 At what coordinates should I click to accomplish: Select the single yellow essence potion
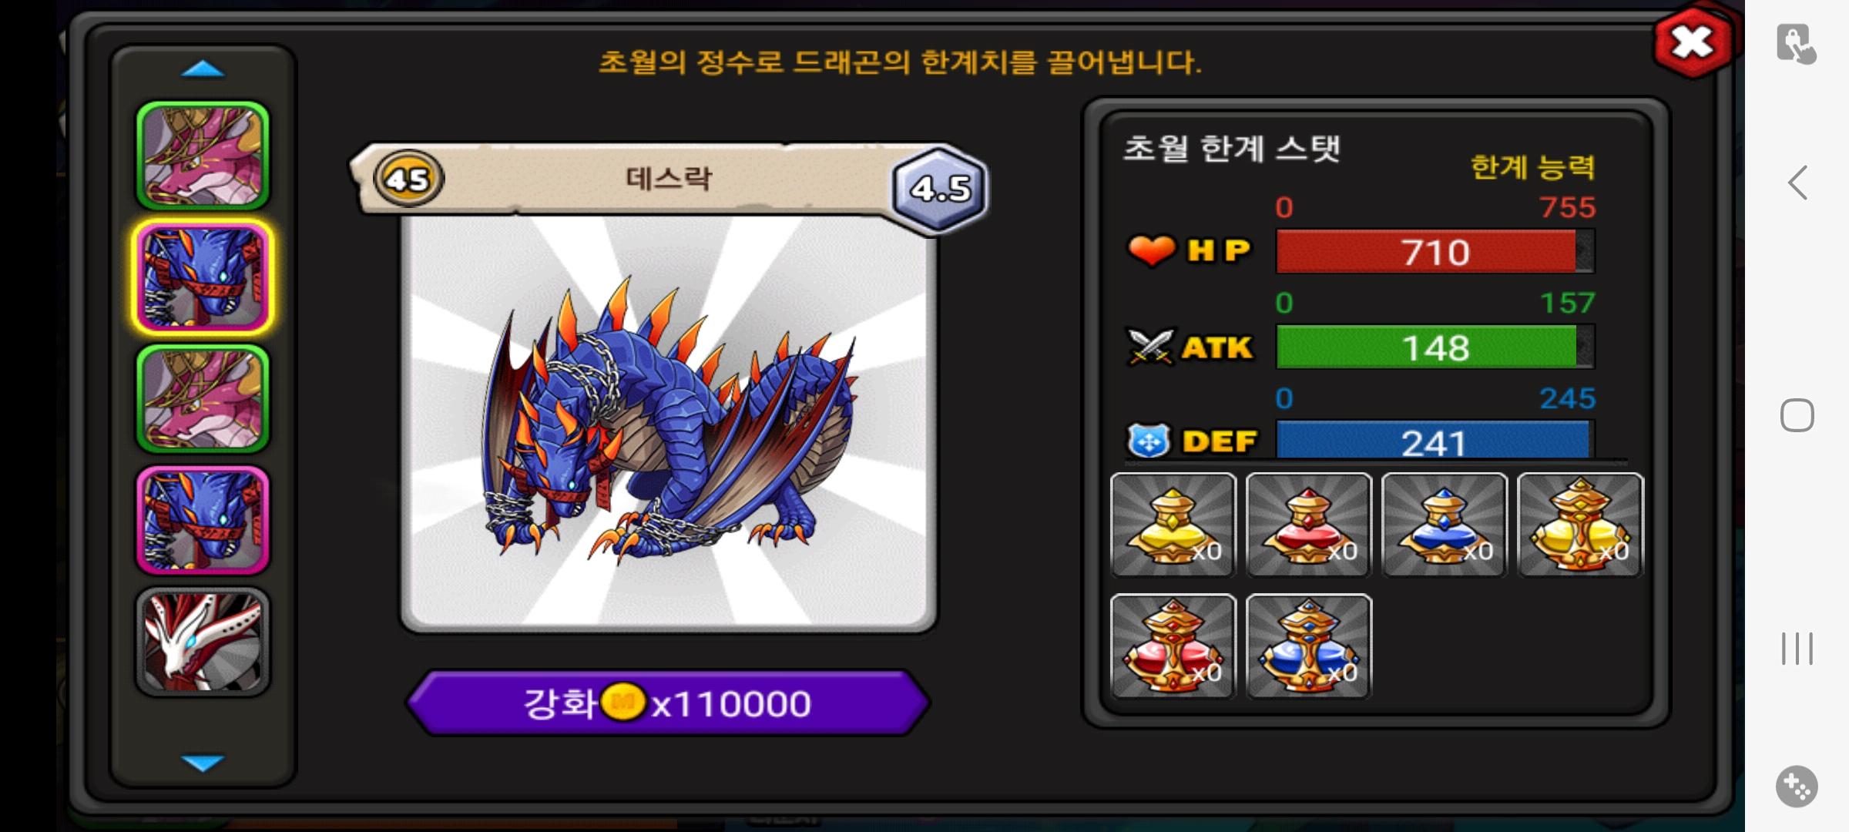tap(1173, 525)
